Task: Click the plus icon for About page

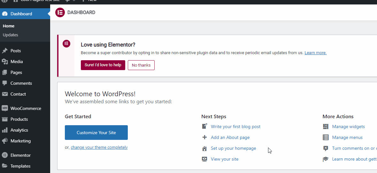Action: [204, 137]
